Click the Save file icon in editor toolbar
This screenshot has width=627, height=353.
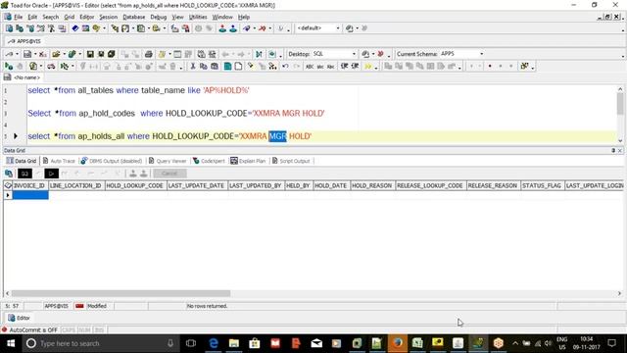(90, 54)
